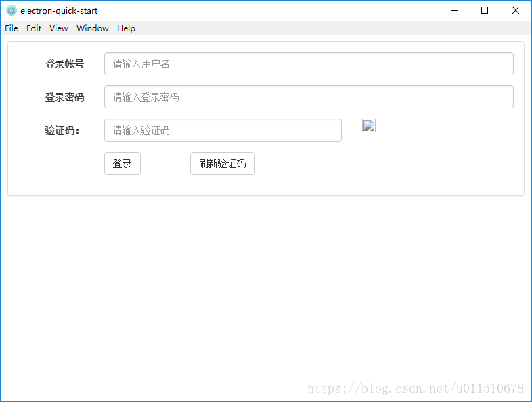Focus the 请输入用户名 username field
Screen dimensions: 532x402
pos(309,64)
